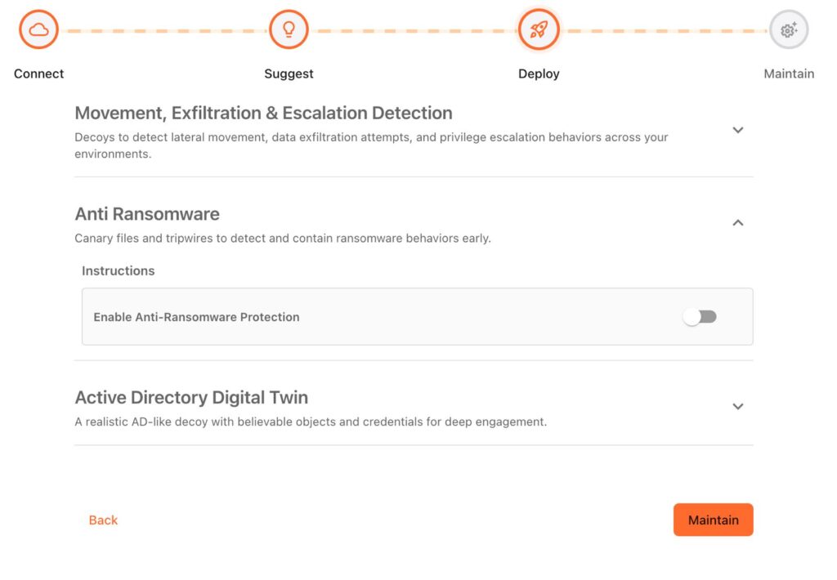This screenshot has height=580, width=837.
Task: Select the Suggest step label
Action: (289, 74)
